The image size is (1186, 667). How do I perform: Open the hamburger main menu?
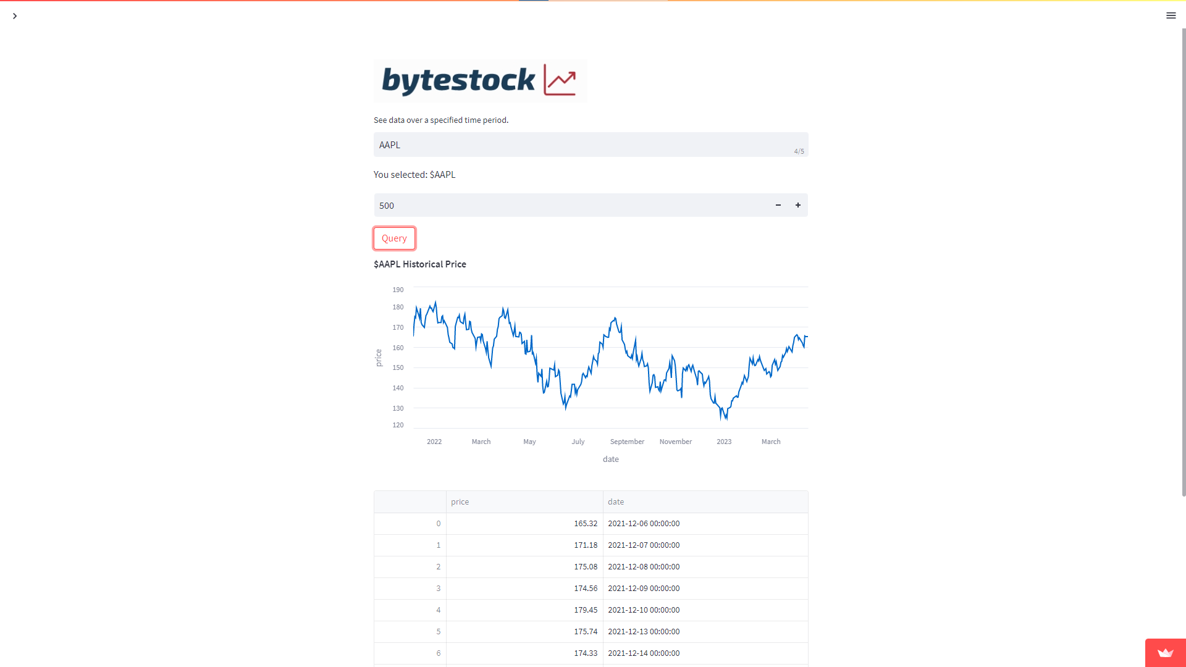pos(1171,15)
